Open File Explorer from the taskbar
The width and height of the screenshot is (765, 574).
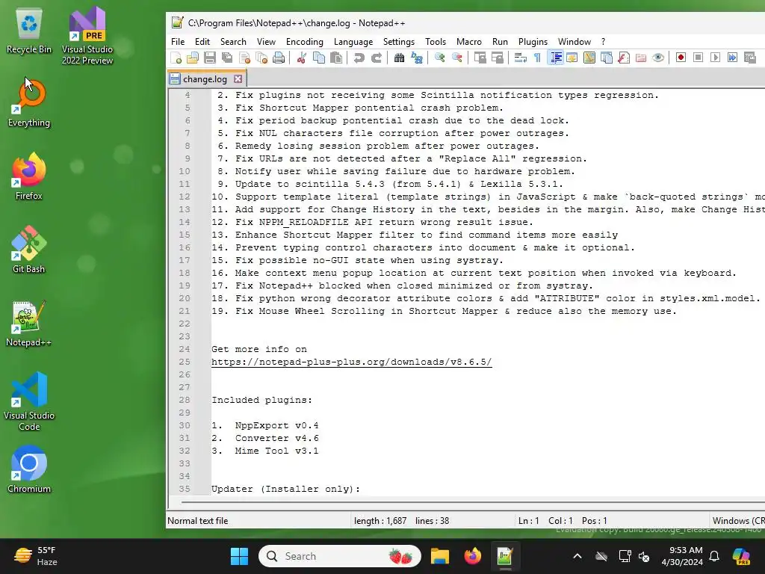(x=439, y=556)
